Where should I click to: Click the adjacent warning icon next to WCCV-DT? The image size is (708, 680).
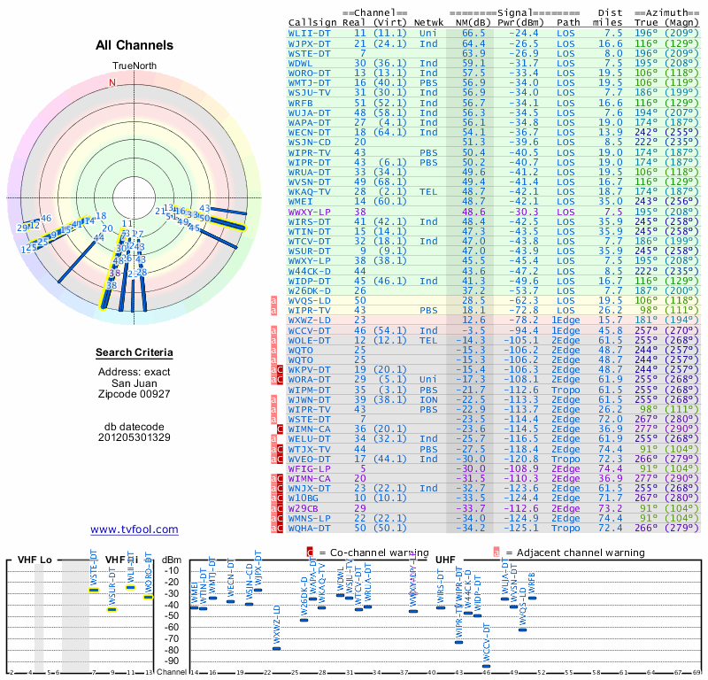coord(274,329)
